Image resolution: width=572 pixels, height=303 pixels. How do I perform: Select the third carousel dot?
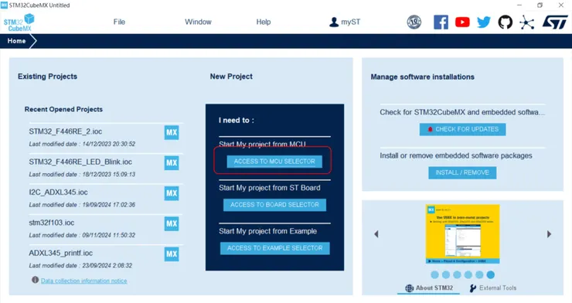[x=457, y=274]
